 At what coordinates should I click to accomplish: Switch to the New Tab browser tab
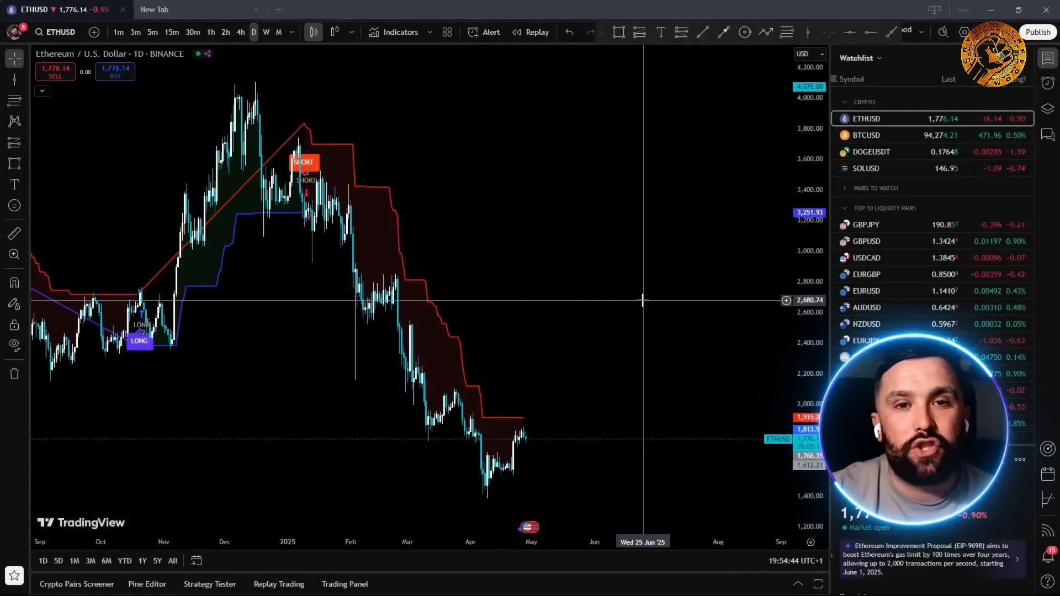(199, 9)
